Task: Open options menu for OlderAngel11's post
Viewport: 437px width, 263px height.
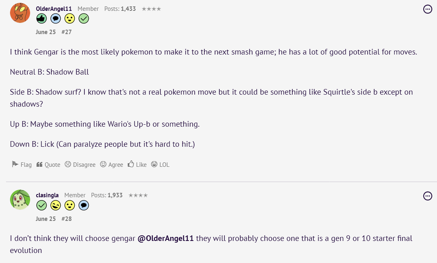Action: (x=427, y=9)
